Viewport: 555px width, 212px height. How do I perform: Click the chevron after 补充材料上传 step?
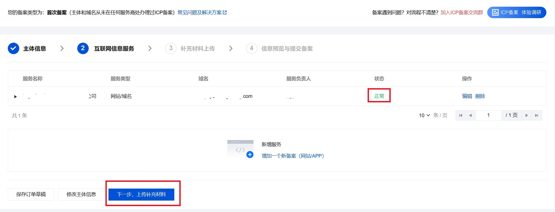click(231, 49)
